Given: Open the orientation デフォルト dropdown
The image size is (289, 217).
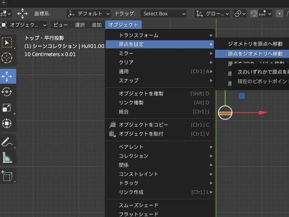Looking at the screenshot, I should (x=89, y=14).
